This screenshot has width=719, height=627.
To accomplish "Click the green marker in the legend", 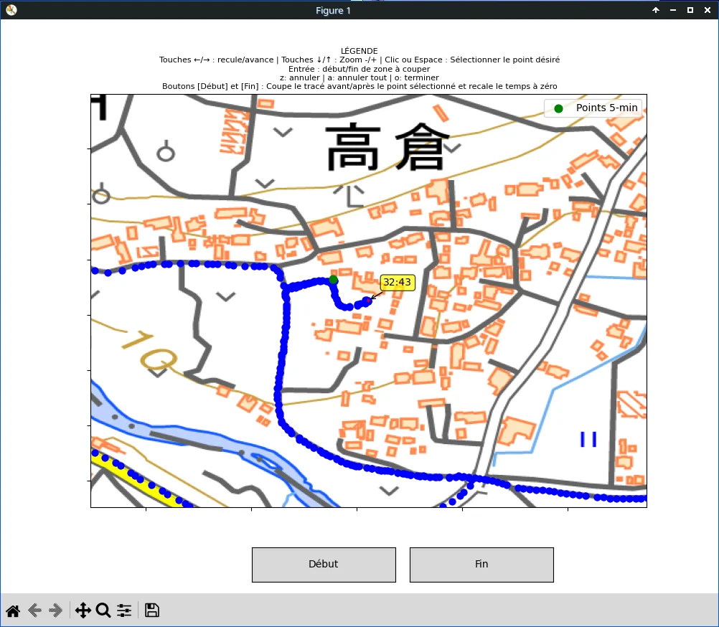I will [558, 108].
